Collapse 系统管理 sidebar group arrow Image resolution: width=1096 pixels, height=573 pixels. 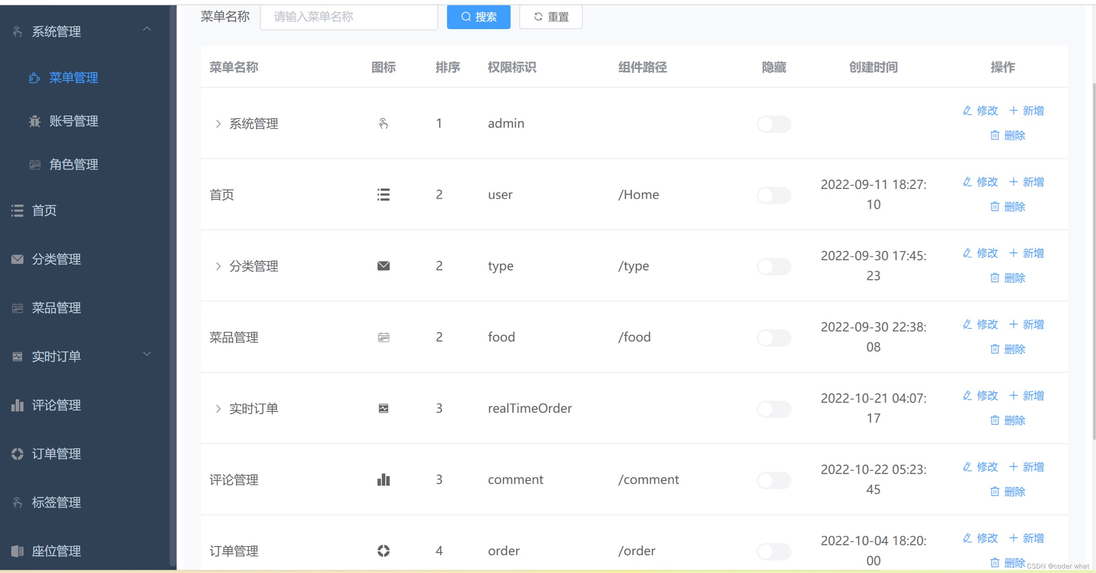click(147, 30)
